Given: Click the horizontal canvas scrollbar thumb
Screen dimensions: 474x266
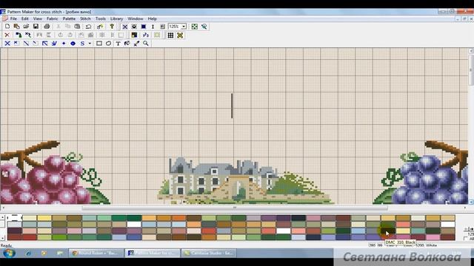Looking at the screenshot, I should coord(235,208).
